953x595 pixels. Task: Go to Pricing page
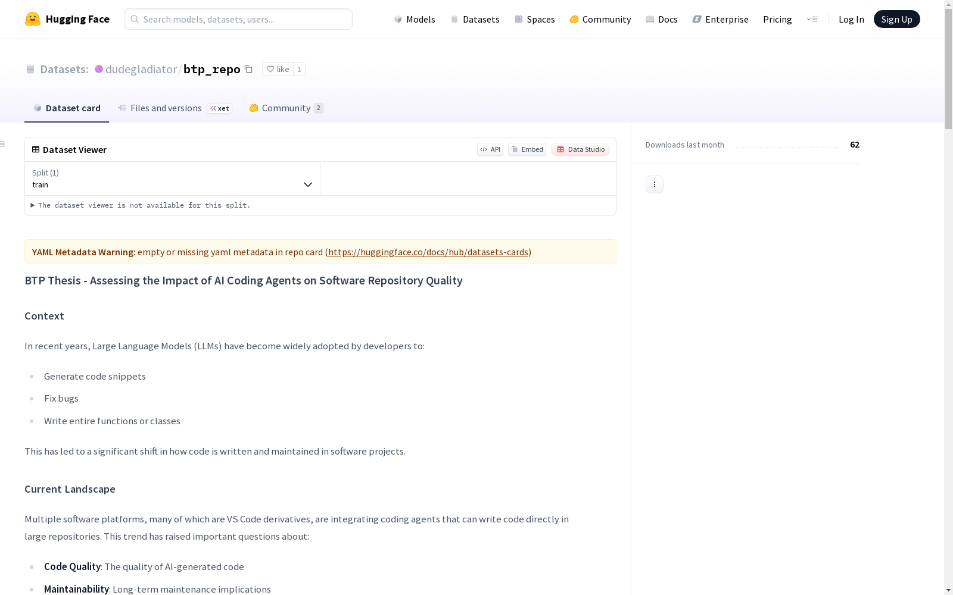777,19
